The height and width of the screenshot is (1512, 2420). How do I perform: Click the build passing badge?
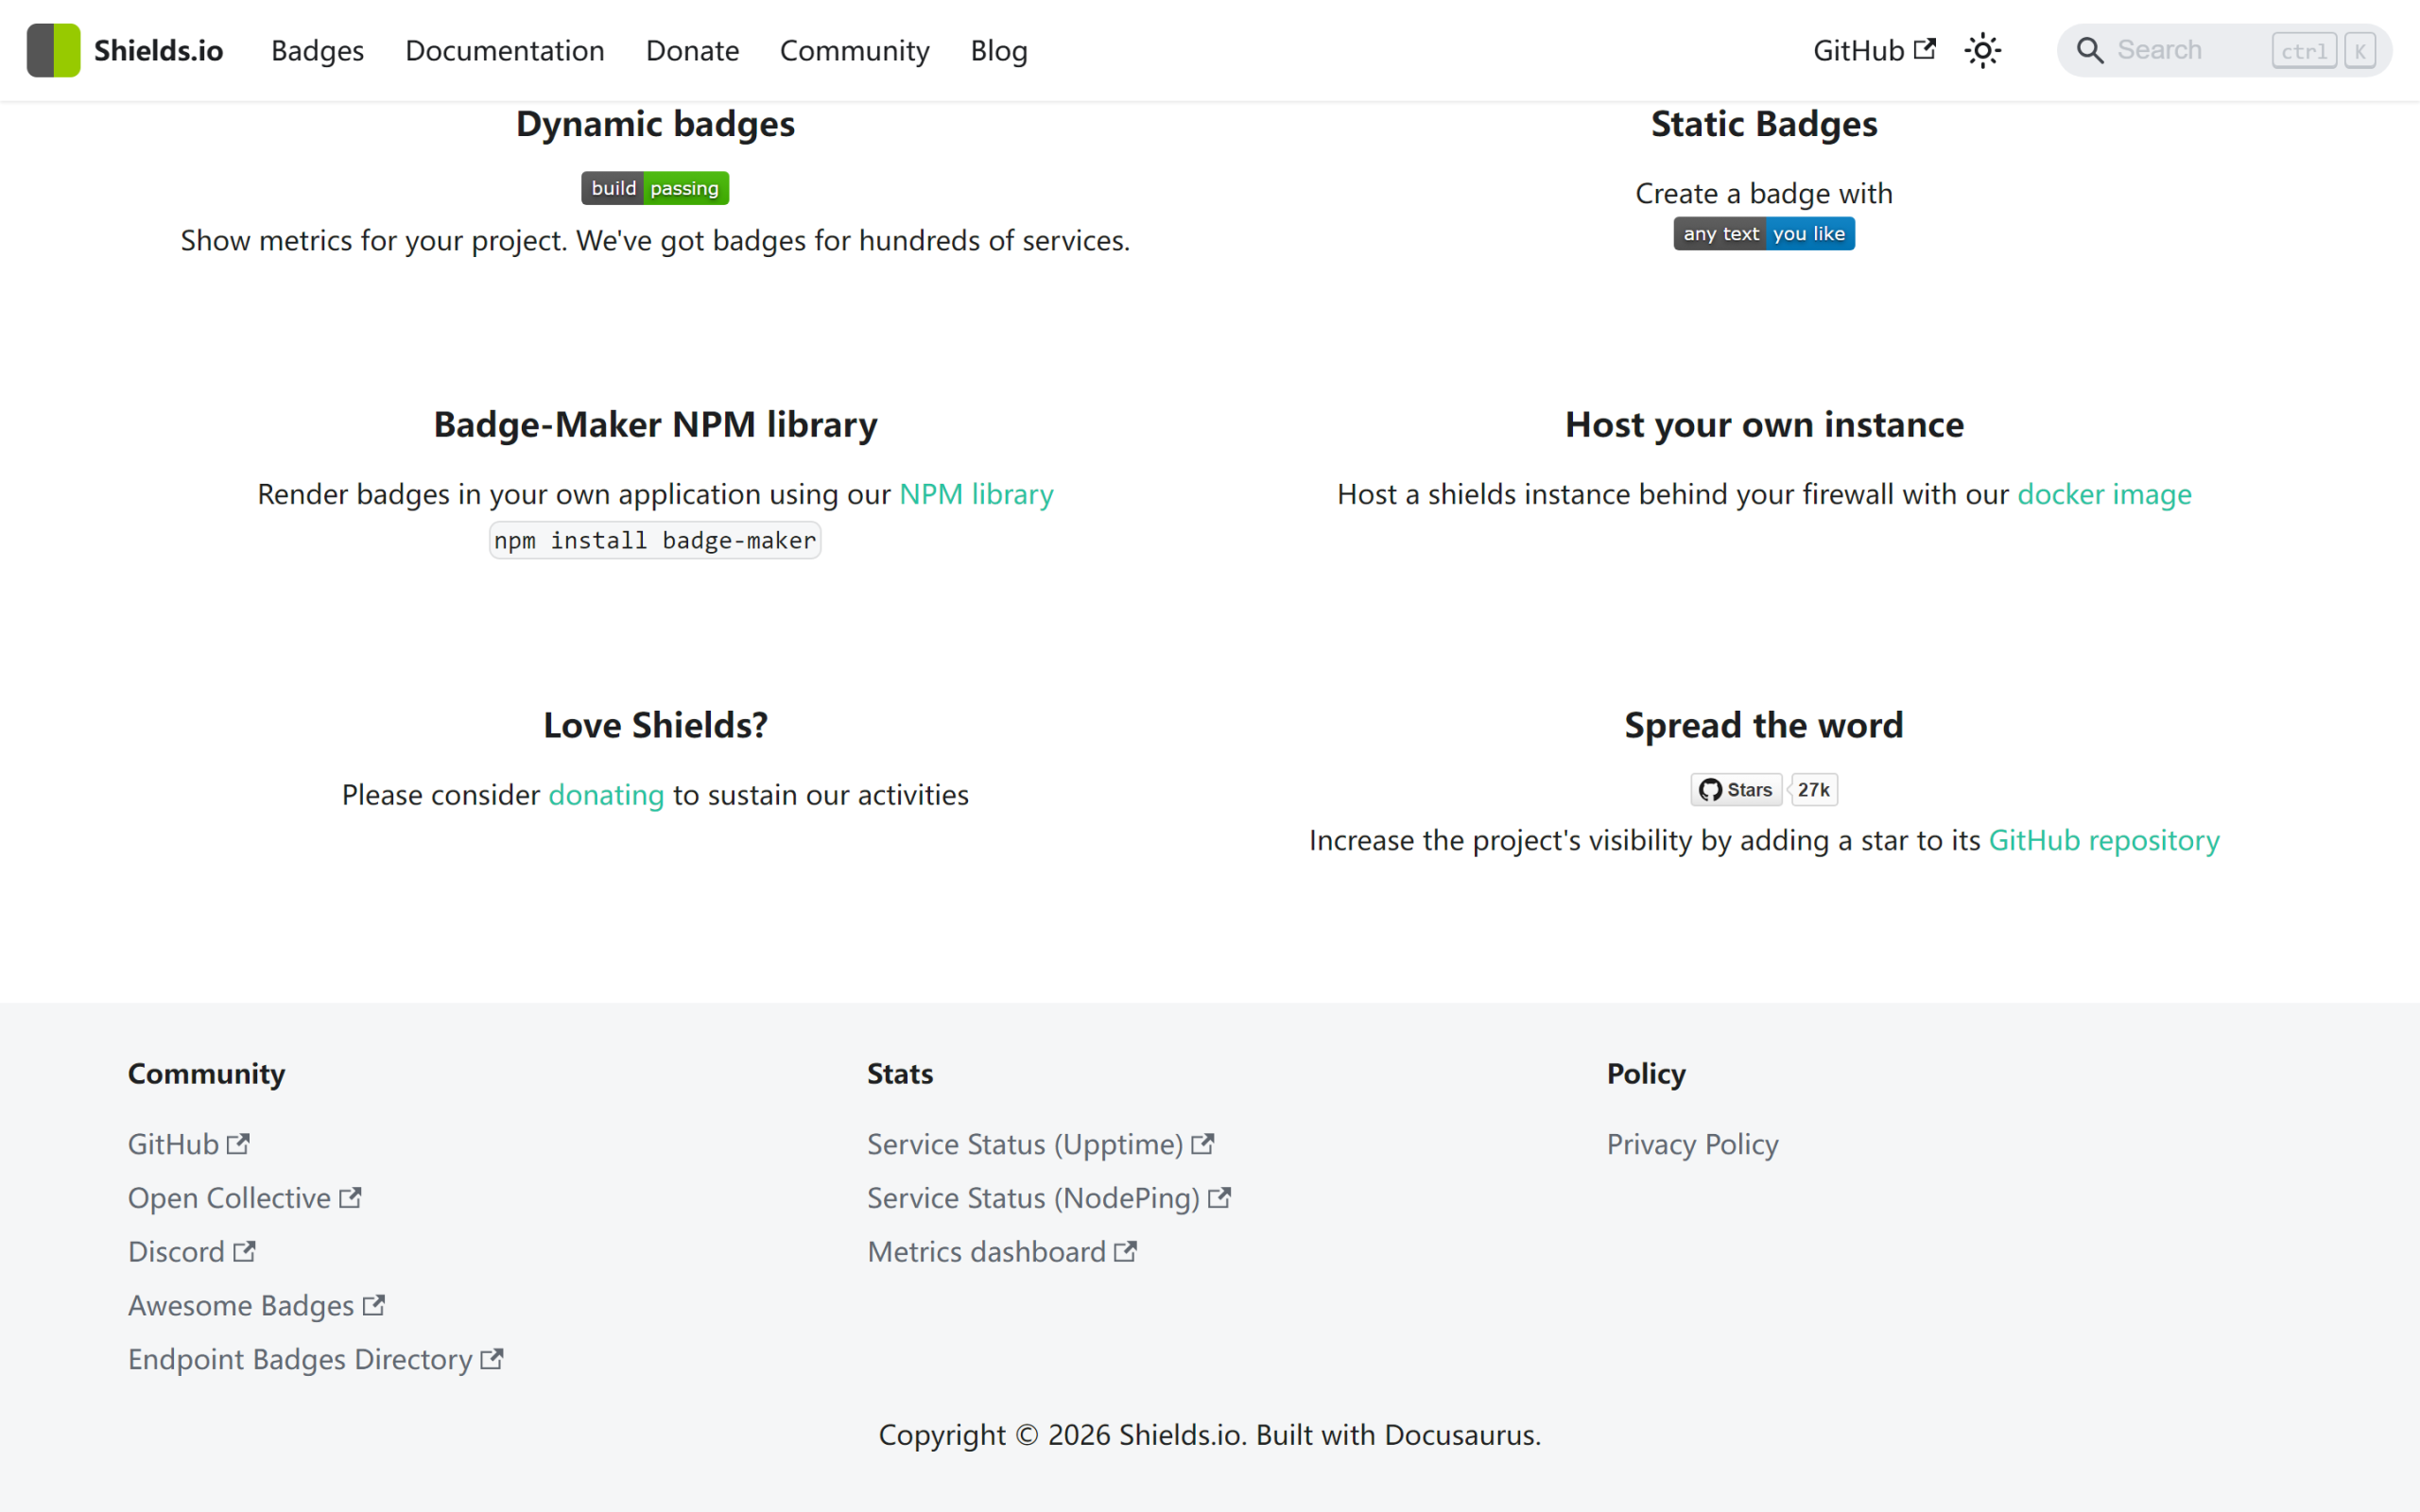click(655, 188)
